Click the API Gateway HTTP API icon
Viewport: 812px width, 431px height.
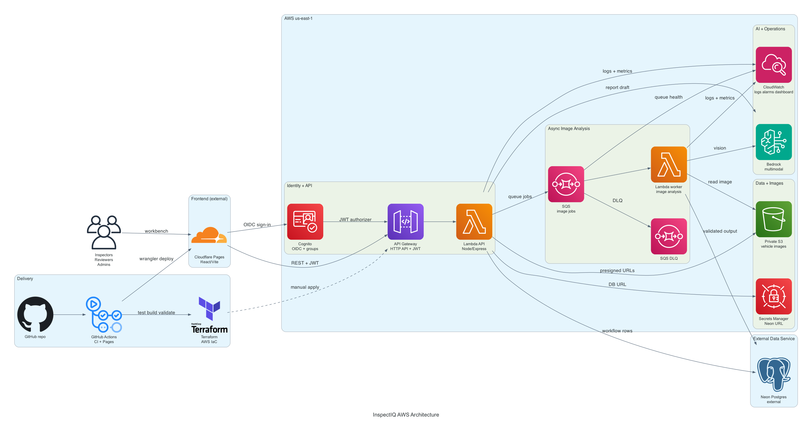point(405,221)
